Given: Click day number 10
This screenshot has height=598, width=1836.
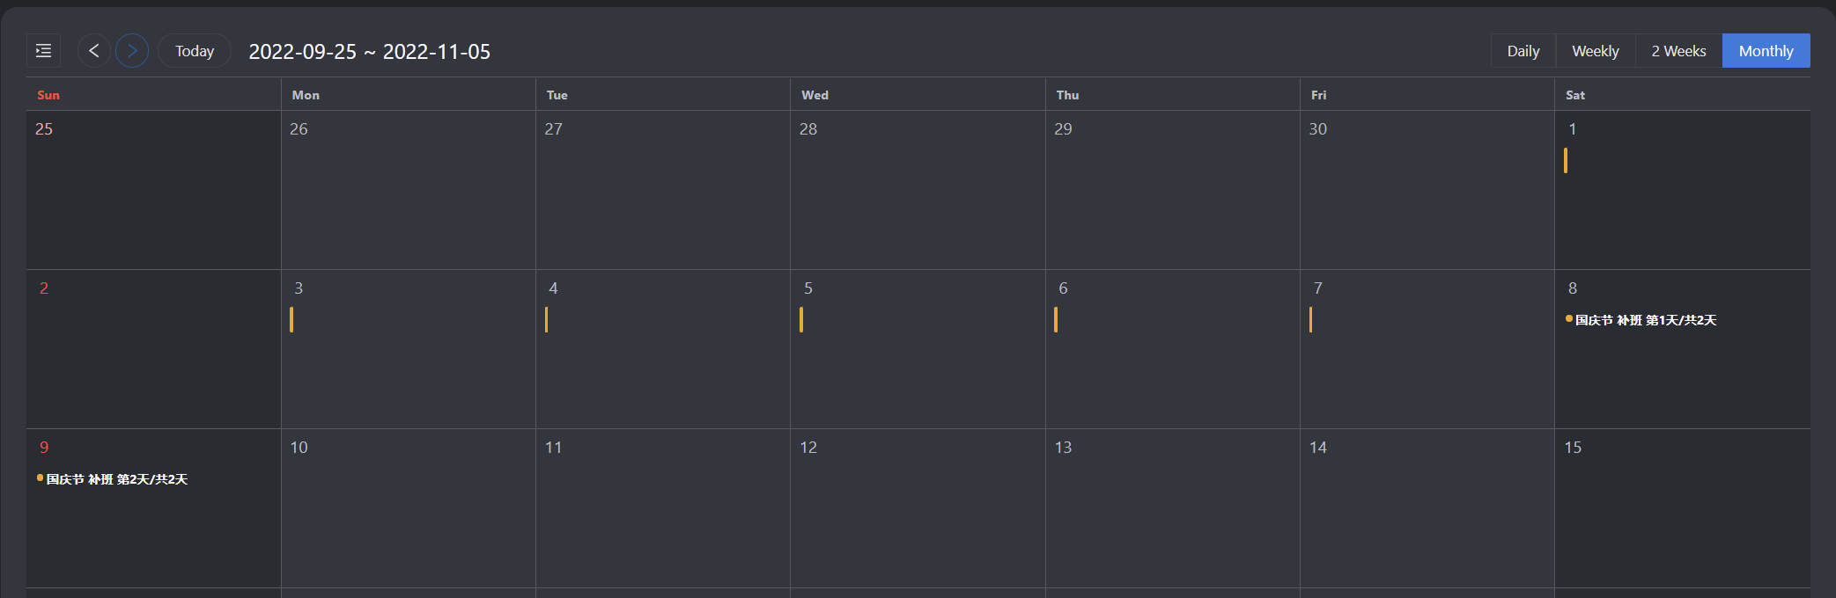Looking at the screenshot, I should coord(299,448).
